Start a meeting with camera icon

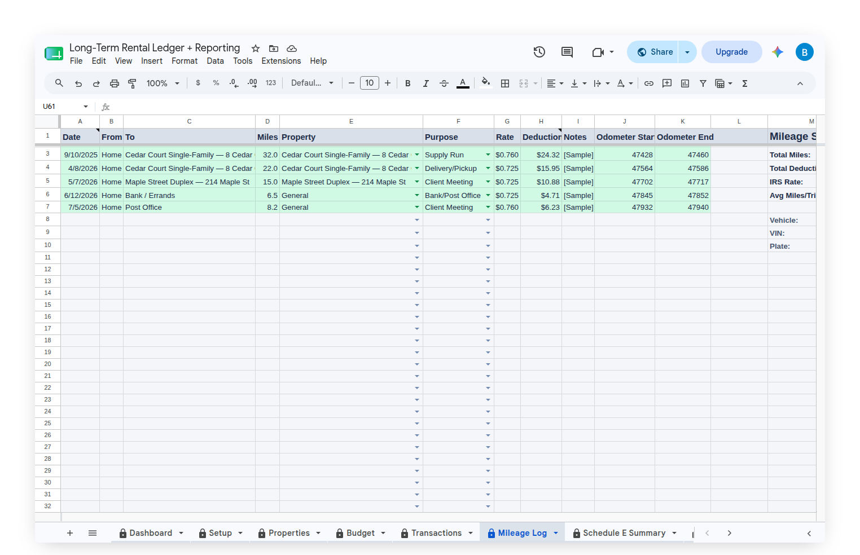click(x=598, y=52)
